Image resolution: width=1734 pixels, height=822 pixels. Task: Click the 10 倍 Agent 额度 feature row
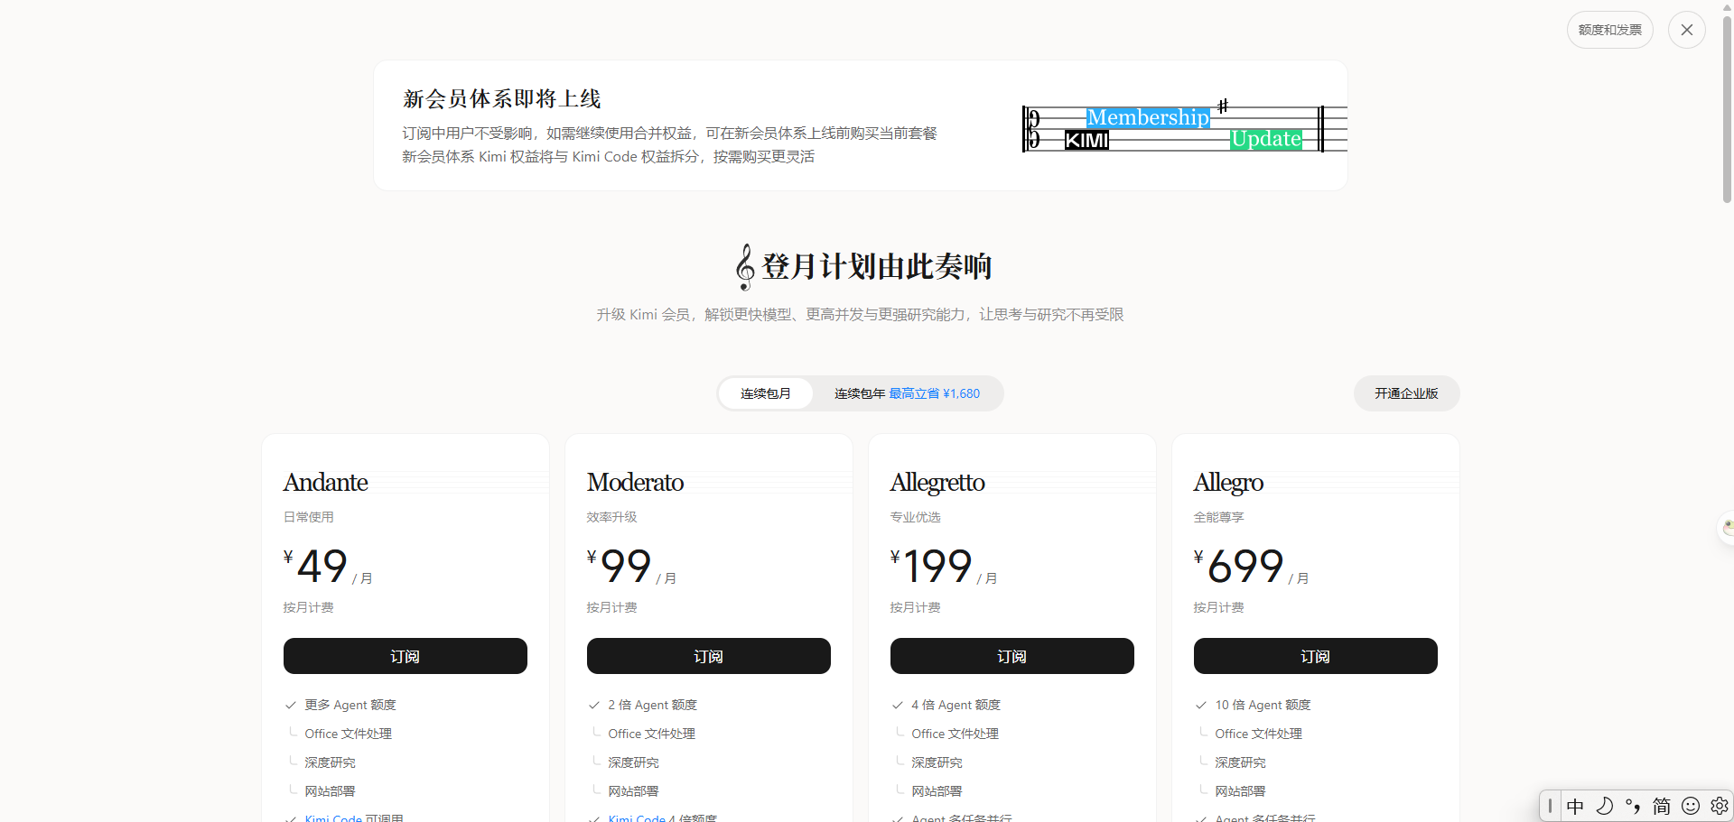point(1263,705)
